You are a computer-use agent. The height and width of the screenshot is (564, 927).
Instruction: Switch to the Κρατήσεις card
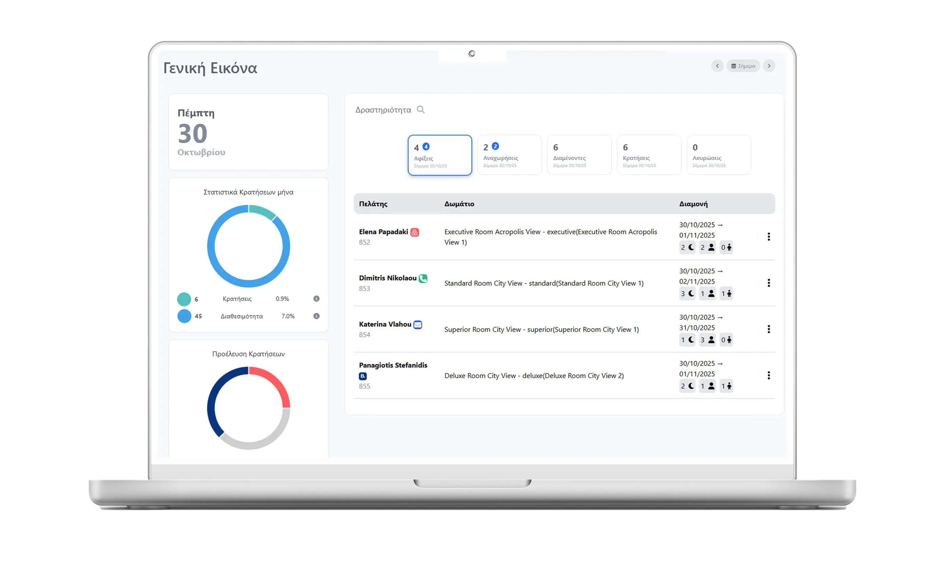click(649, 155)
